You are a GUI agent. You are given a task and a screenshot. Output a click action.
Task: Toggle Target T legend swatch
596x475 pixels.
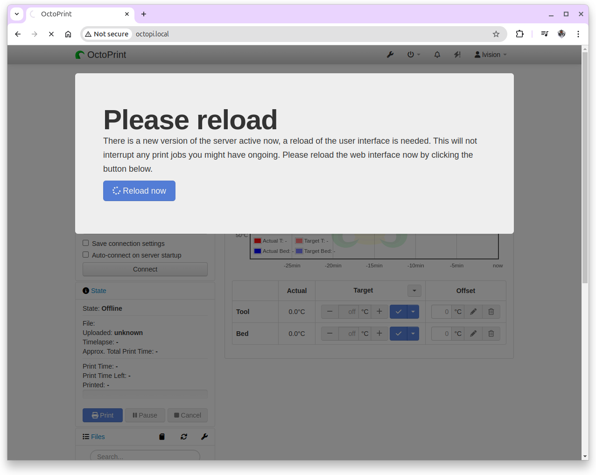pyautogui.click(x=299, y=241)
